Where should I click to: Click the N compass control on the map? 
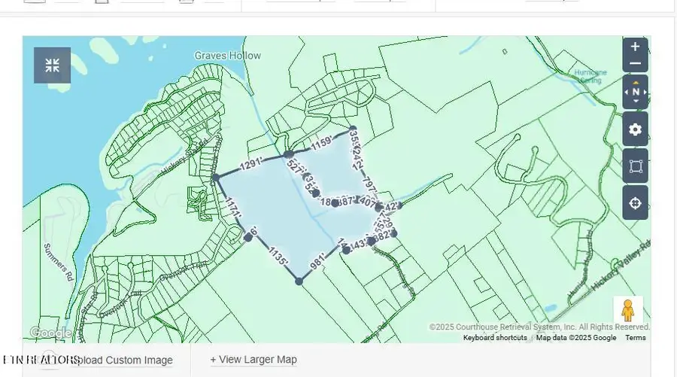click(x=636, y=93)
